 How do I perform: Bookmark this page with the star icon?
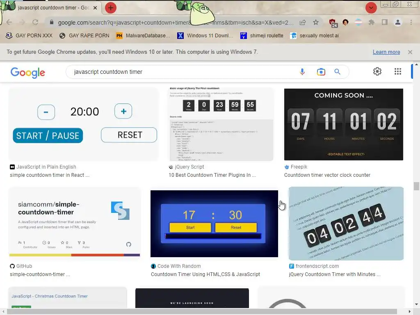tap(316, 22)
